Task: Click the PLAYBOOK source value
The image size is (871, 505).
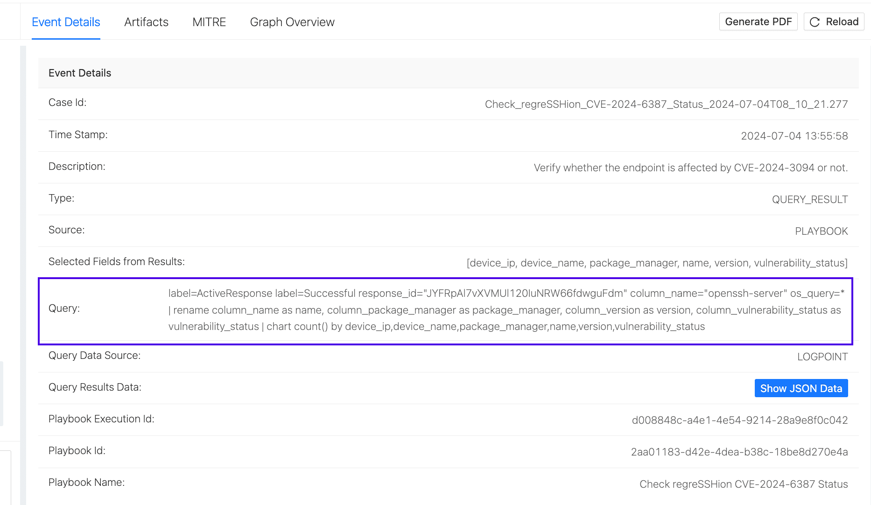Action: (x=822, y=231)
